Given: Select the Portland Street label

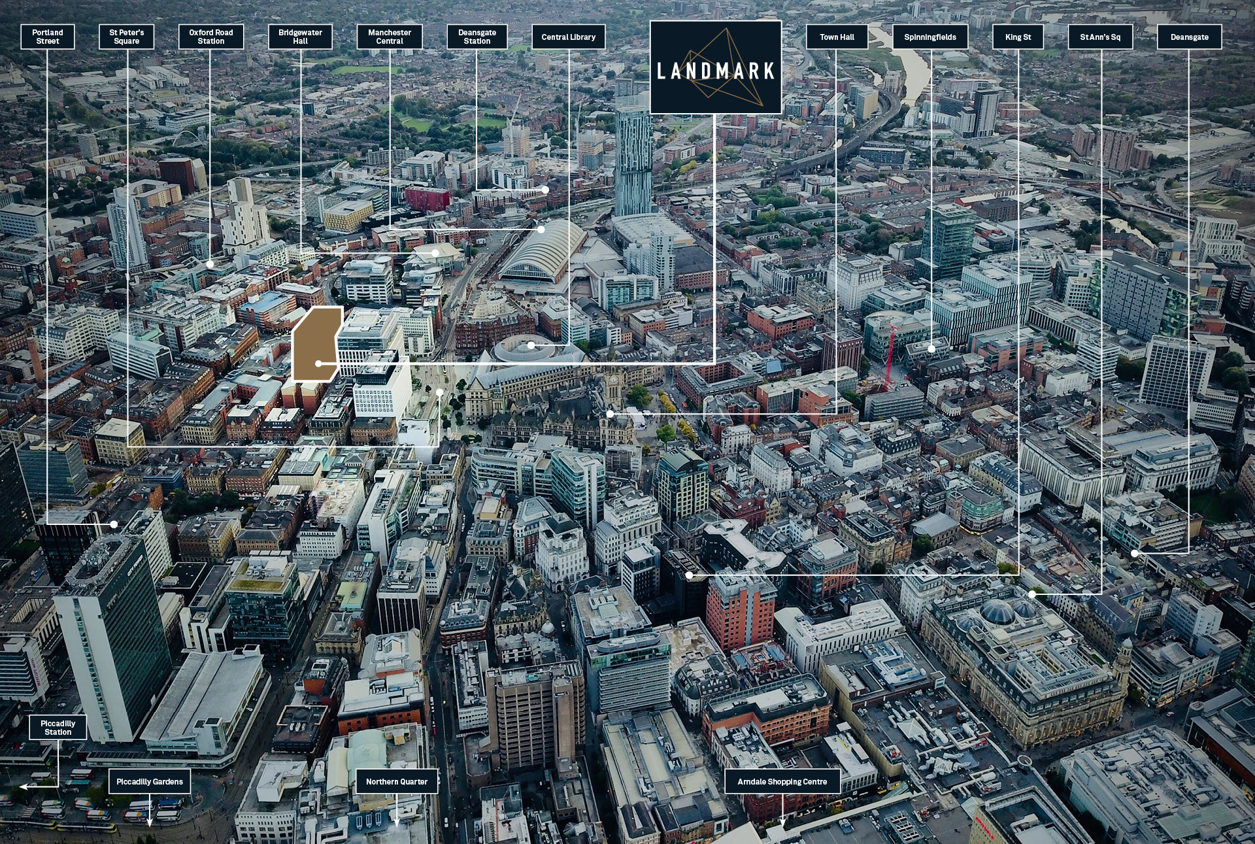Looking at the screenshot, I should click(48, 37).
